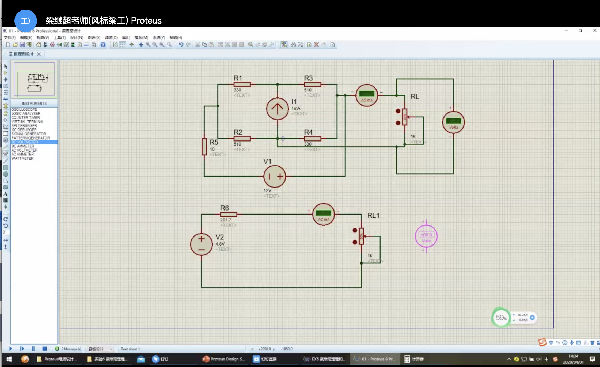The height and width of the screenshot is (367, 600).
Task: Click the redo arrow icon
Action: pyautogui.click(x=188, y=45)
